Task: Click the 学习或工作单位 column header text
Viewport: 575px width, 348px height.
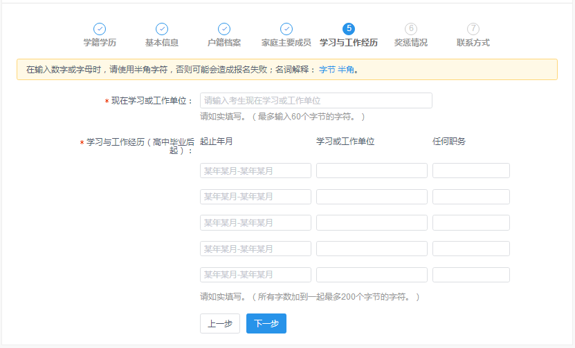Action: [x=345, y=142]
